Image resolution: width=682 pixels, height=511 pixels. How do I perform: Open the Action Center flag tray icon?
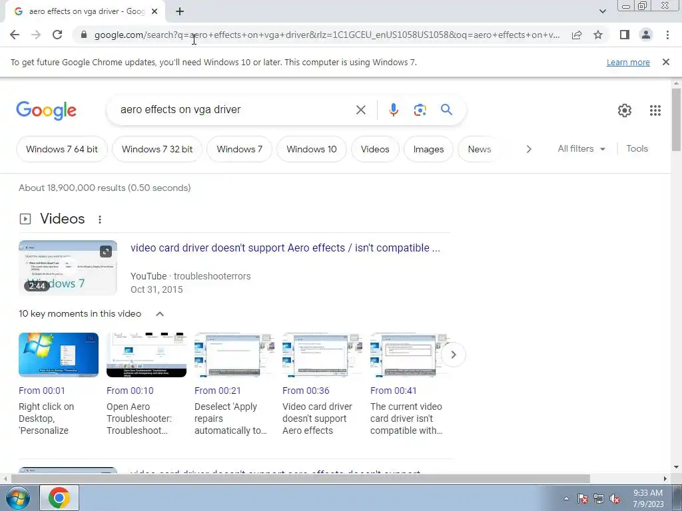(583, 498)
